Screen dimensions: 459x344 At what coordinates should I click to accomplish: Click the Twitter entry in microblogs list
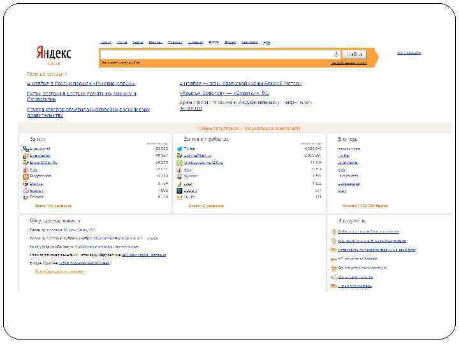pyautogui.click(x=189, y=148)
